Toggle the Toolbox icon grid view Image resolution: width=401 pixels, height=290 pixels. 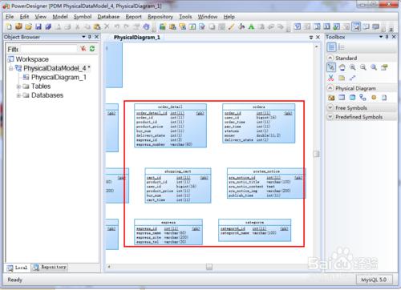pos(331,47)
